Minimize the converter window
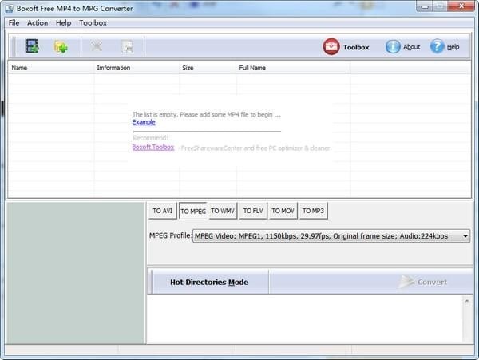The width and height of the screenshot is (479, 360). pyautogui.click(x=425, y=6)
